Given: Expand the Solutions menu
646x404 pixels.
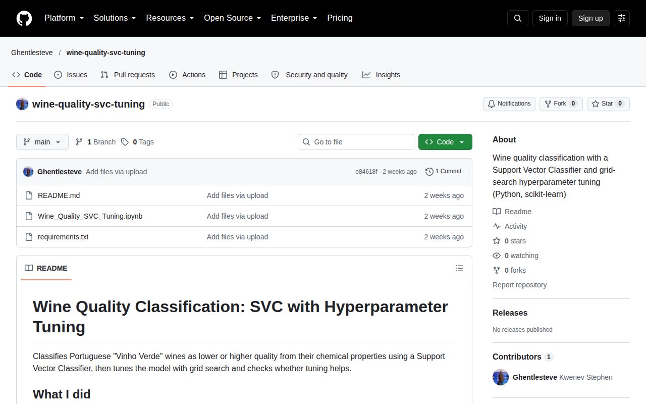Looking at the screenshot, I should point(115,18).
